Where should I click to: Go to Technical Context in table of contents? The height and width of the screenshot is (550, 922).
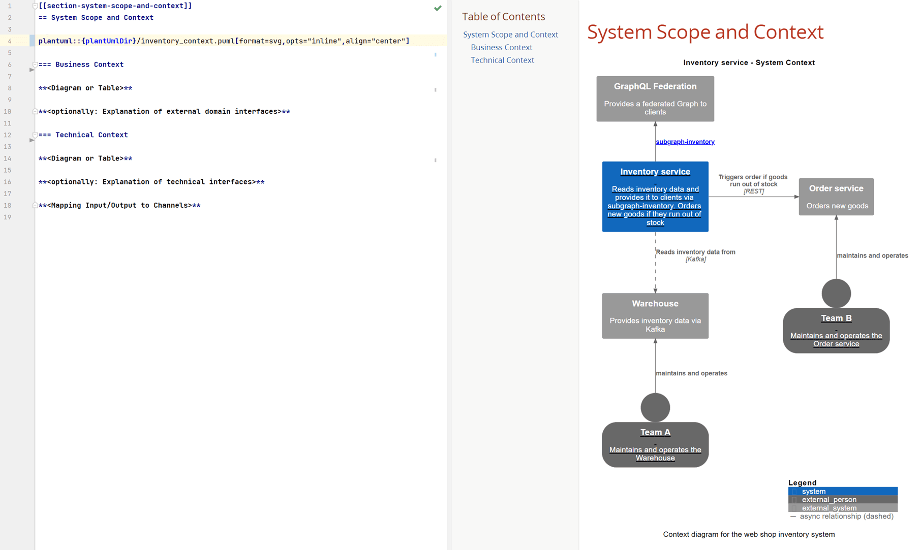(502, 60)
